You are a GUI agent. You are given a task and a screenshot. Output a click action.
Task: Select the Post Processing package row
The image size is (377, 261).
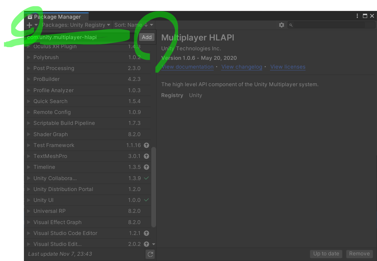point(88,68)
